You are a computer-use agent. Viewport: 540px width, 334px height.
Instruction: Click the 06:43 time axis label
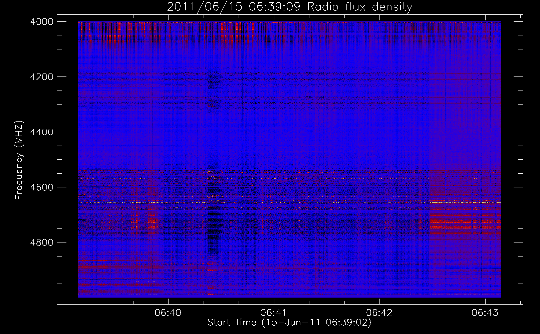485,313
